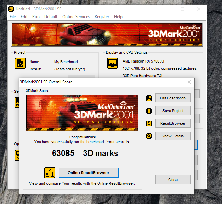
Task: Click the Save Project floppy disk icon
Action: pos(149,111)
